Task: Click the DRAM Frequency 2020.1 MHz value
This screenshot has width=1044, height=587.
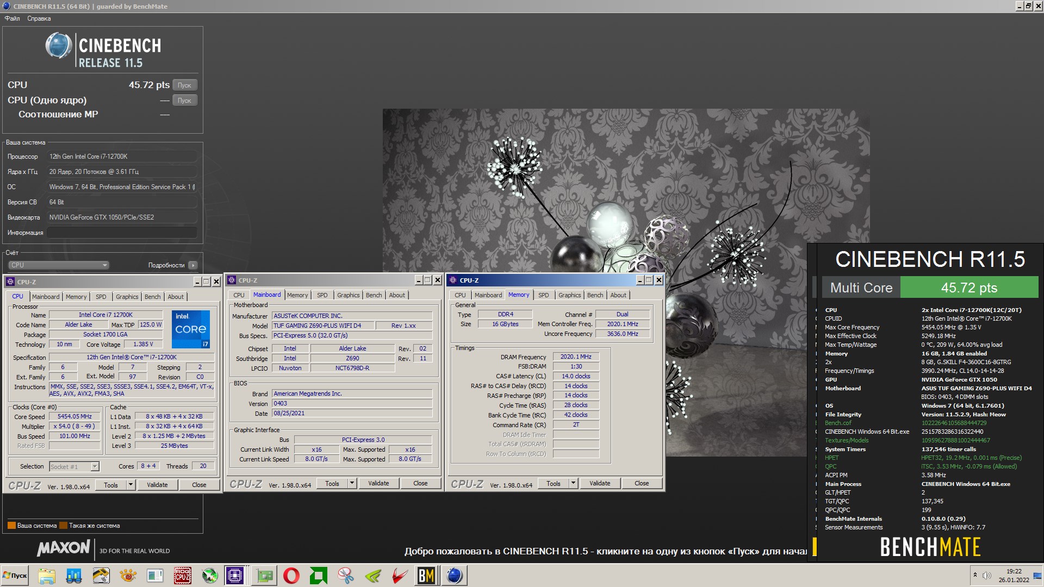Action: click(576, 357)
